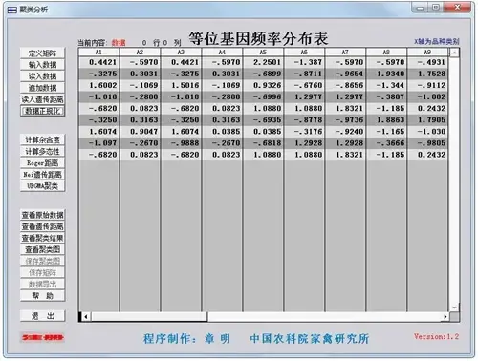This screenshot has width=478, height=361.
Task: Click the 聚类分析 window title icon
Action: tap(12, 10)
